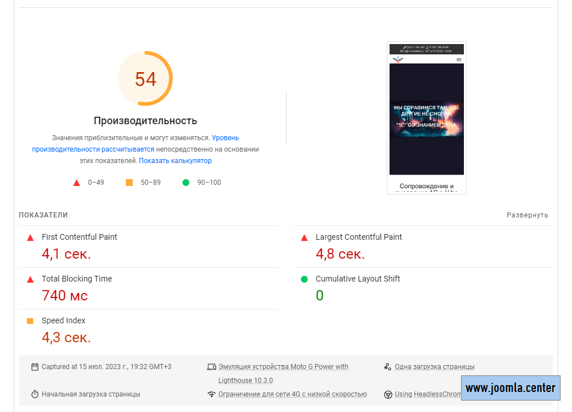Click the orange square beside Speed Index

coord(30,321)
